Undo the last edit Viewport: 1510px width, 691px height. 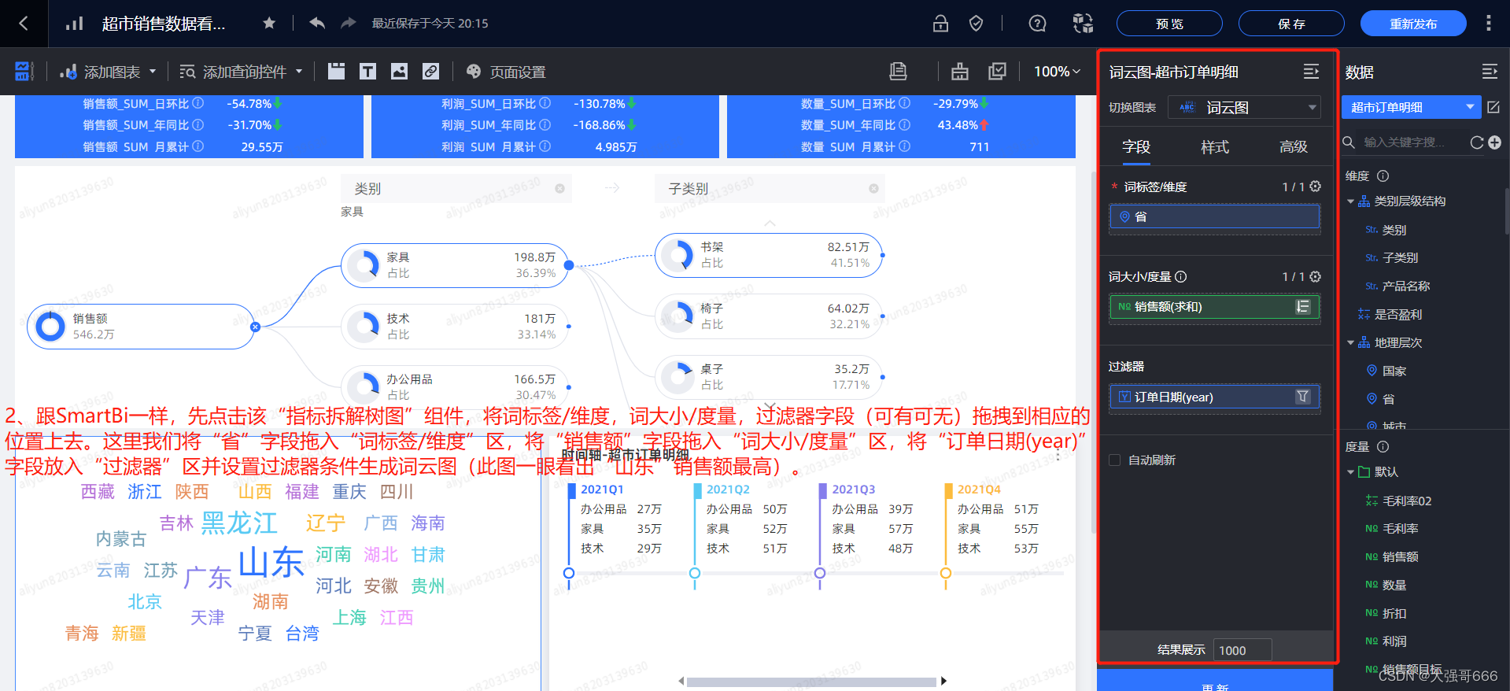tap(317, 24)
